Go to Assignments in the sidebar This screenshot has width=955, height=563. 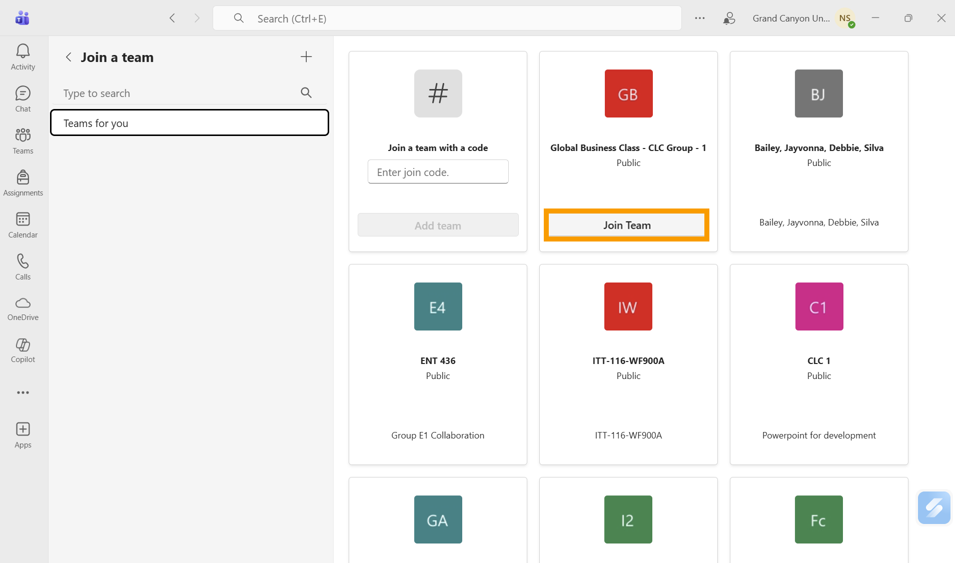pyautogui.click(x=23, y=183)
